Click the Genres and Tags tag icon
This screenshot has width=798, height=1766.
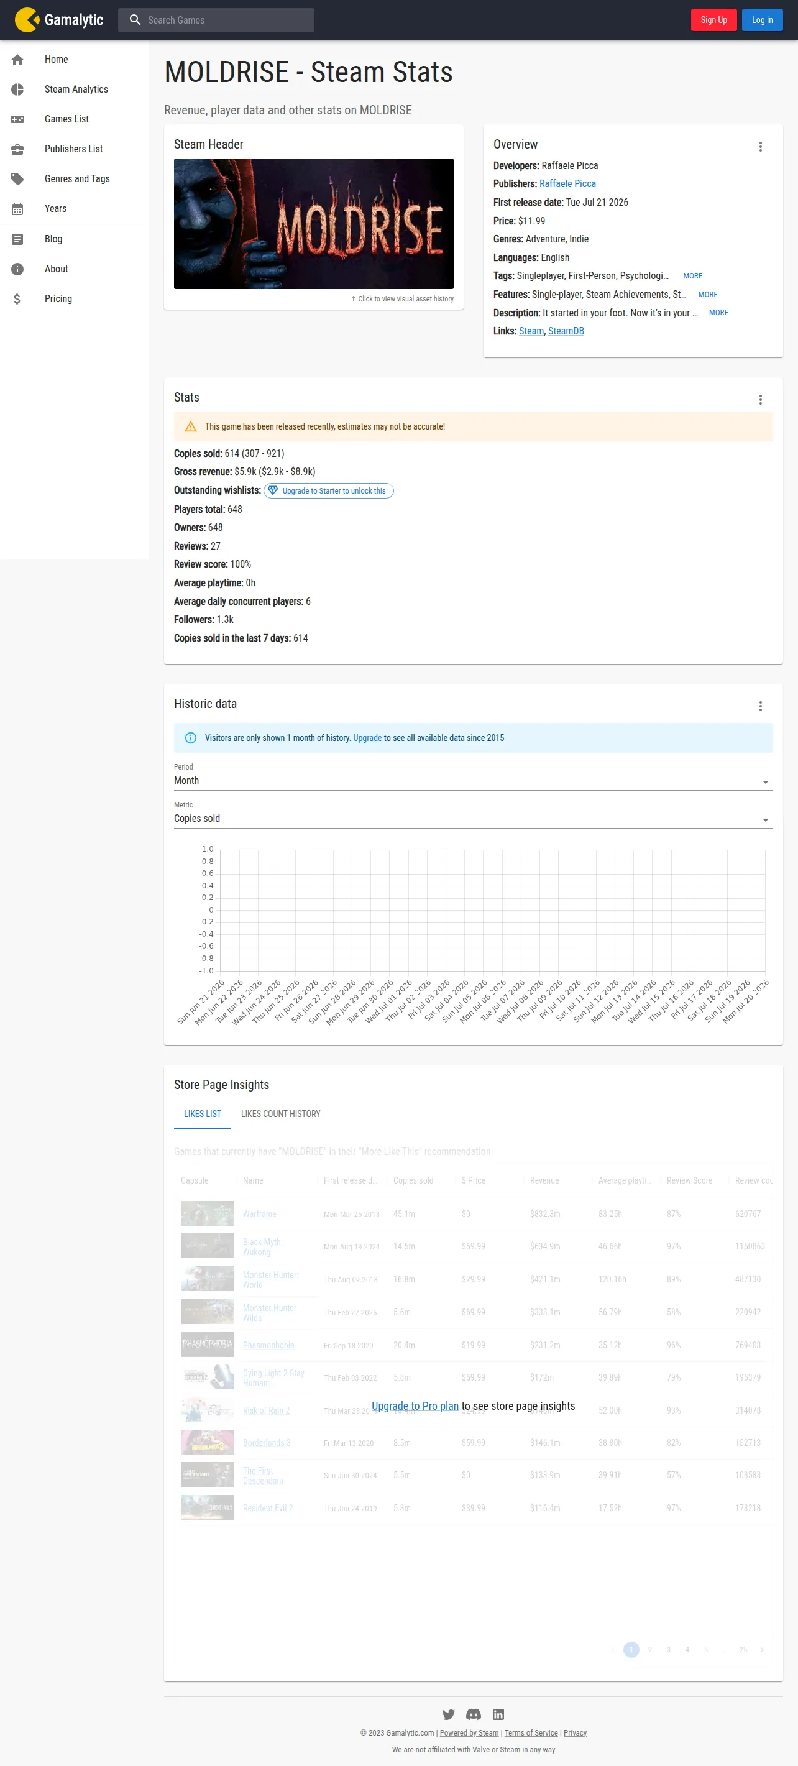[18, 179]
